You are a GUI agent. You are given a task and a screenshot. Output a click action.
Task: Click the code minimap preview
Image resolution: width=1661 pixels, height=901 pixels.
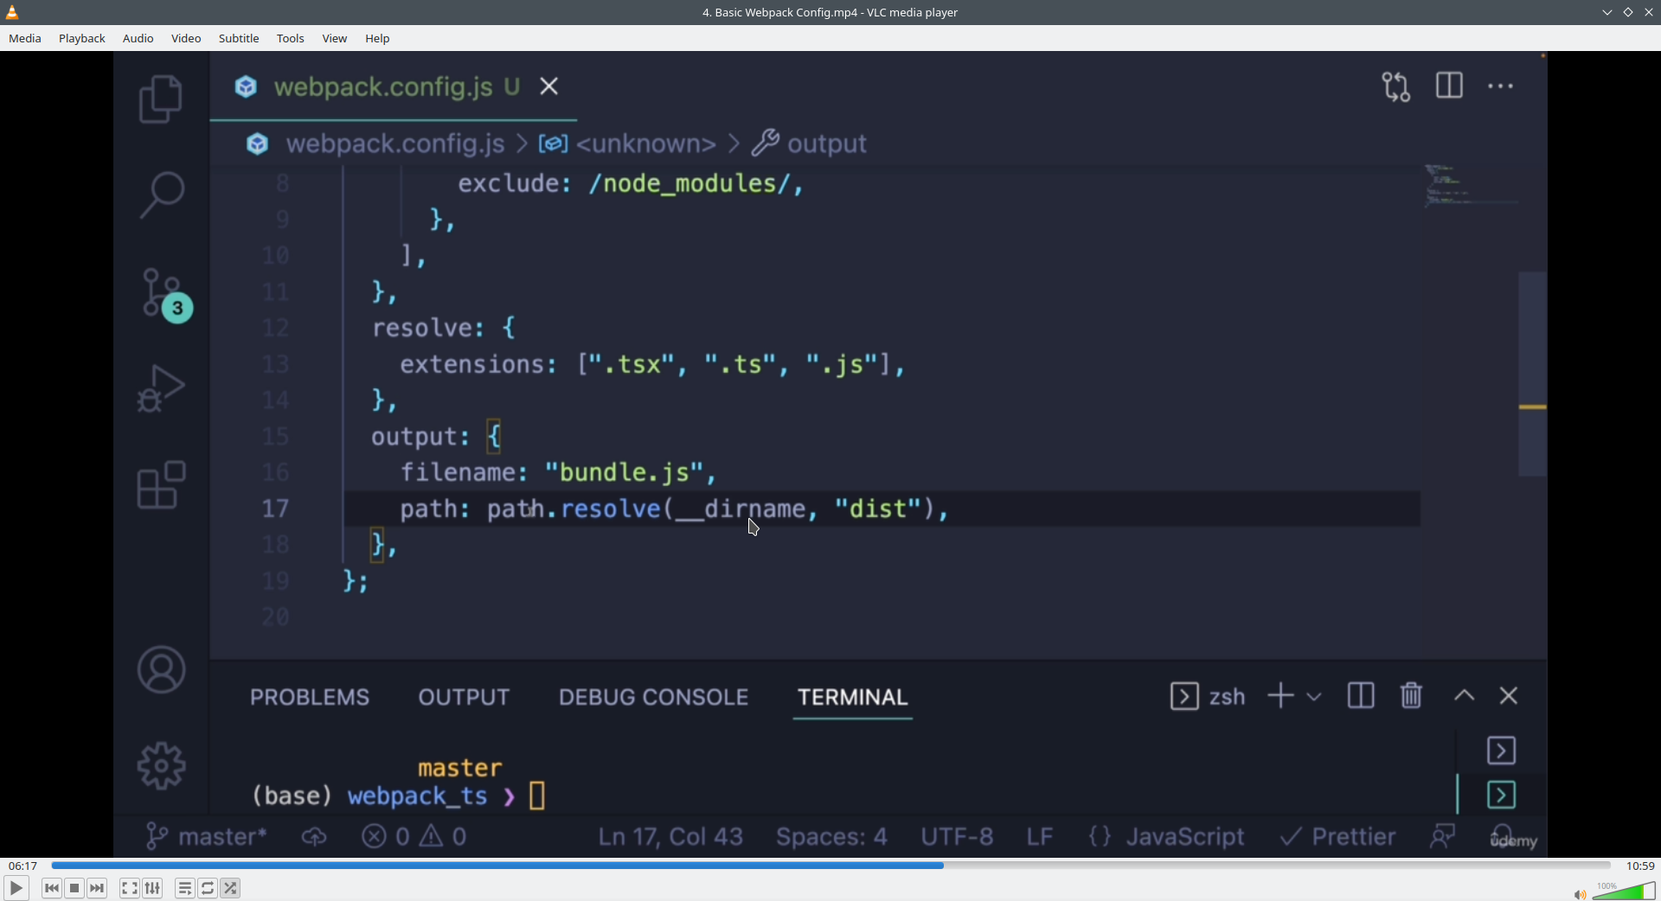click(x=1471, y=186)
